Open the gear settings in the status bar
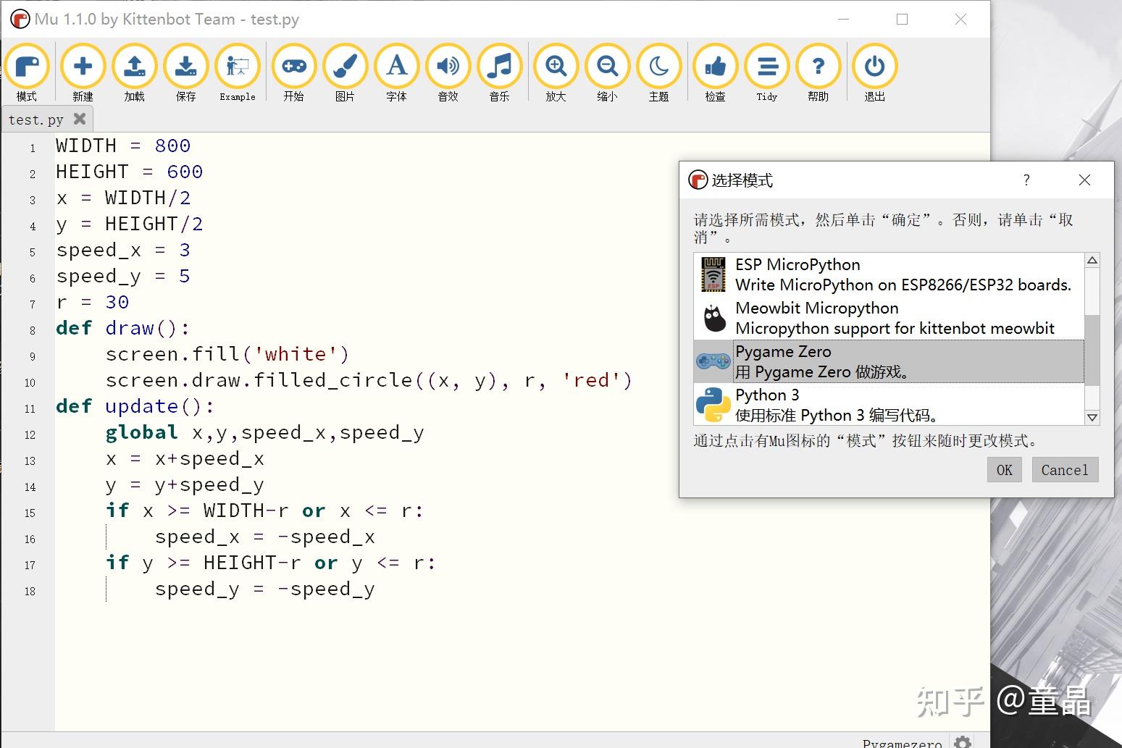This screenshot has height=748, width=1122. (x=962, y=741)
